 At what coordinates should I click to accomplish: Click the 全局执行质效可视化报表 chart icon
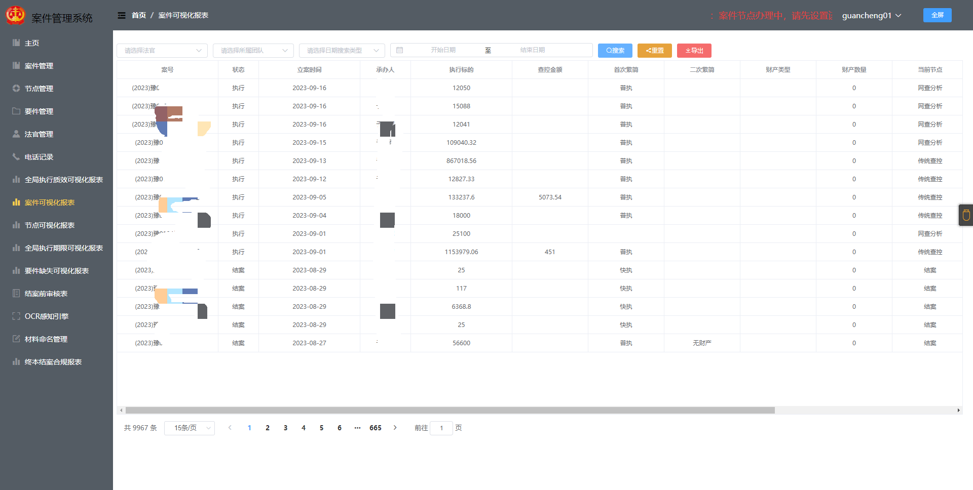pos(16,180)
